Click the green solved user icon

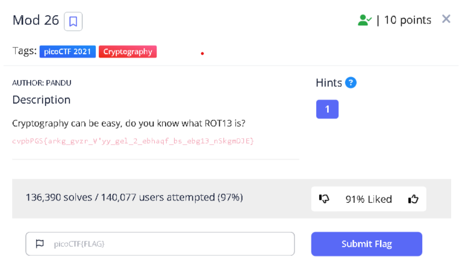coord(364,20)
